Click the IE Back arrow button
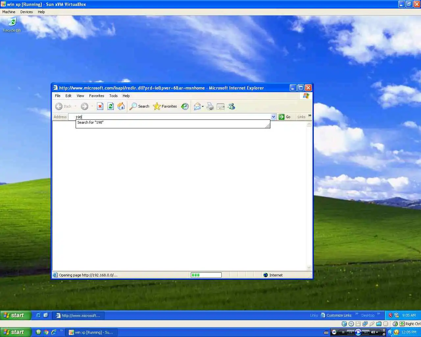 (59, 106)
